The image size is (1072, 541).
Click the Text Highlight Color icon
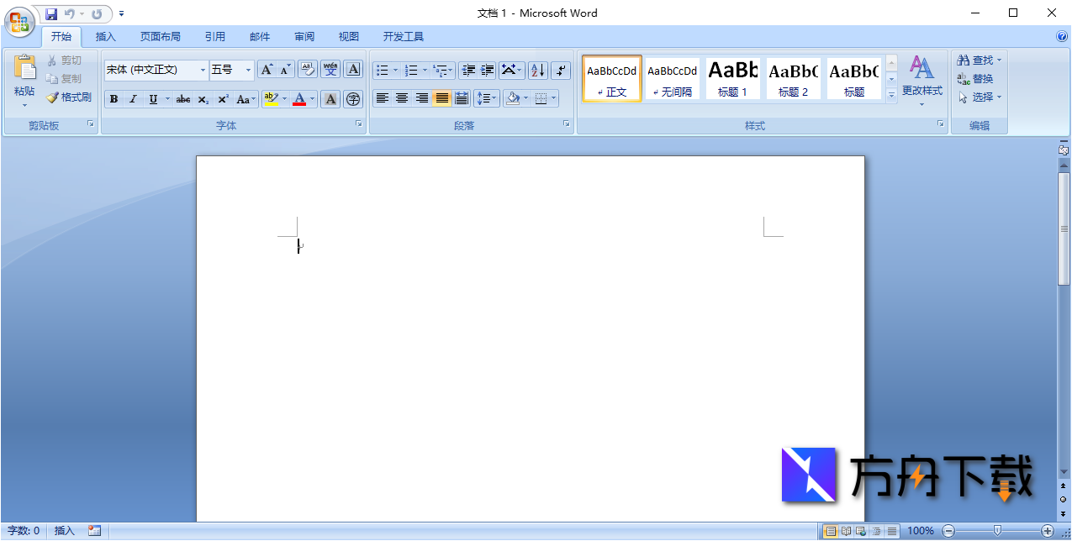269,99
